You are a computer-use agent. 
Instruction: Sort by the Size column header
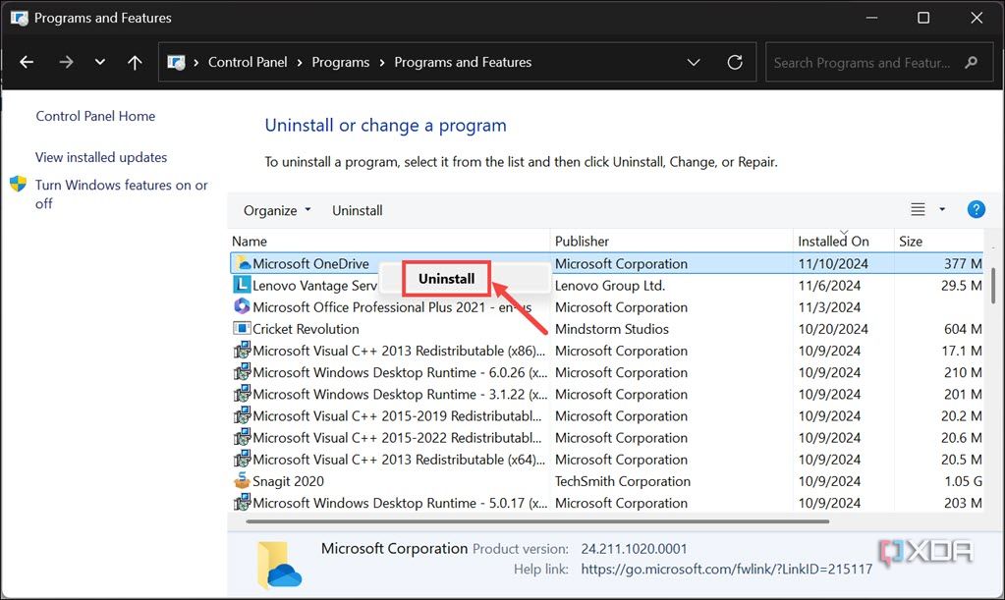[939, 241]
